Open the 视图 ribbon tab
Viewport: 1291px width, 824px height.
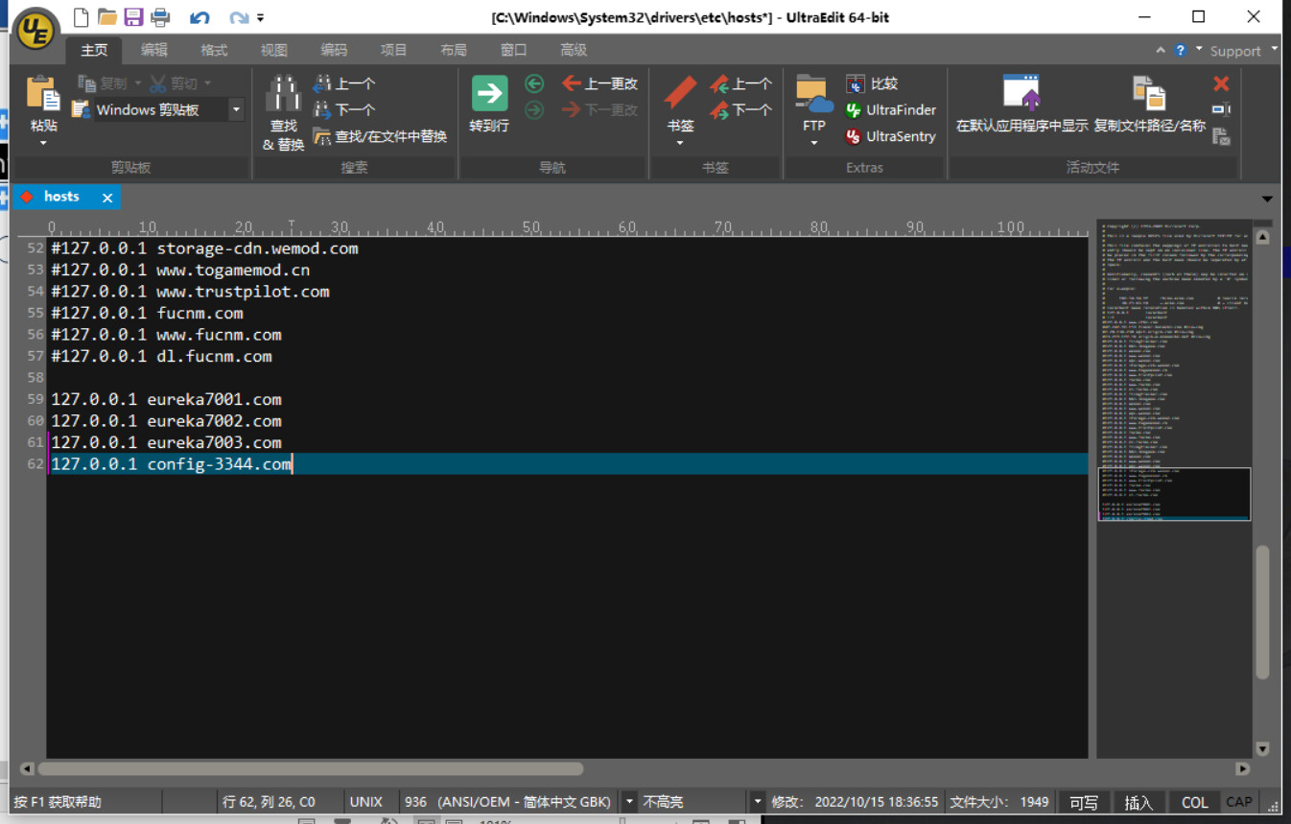pyautogui.click(x=273, y=50)
